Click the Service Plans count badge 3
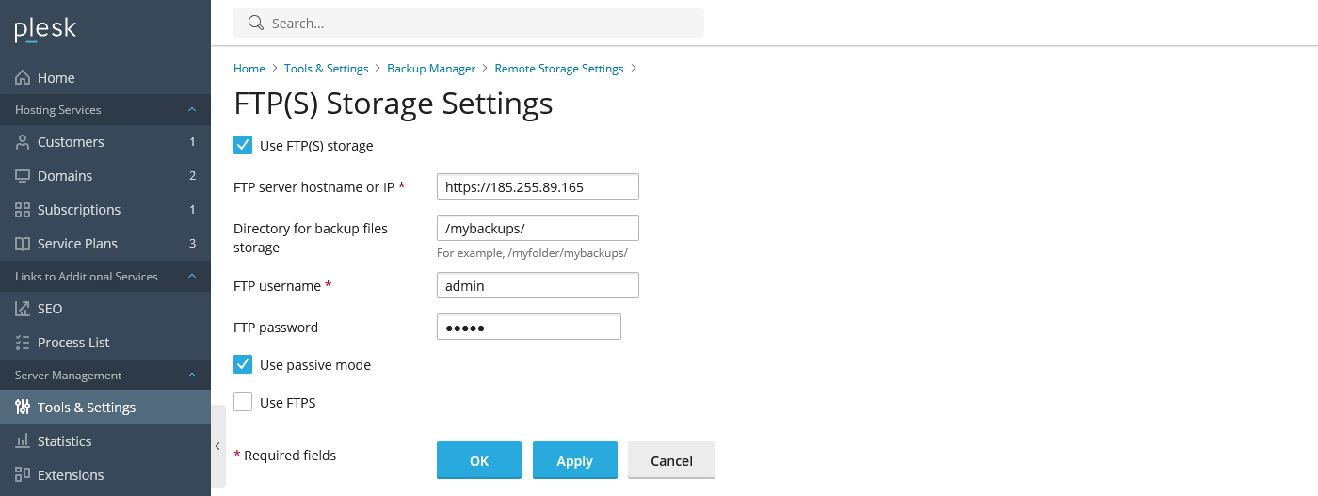 pos(192,244)
